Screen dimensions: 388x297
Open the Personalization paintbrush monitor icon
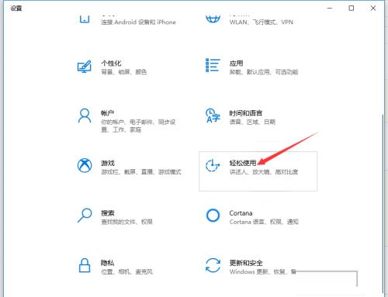[85, 67]
